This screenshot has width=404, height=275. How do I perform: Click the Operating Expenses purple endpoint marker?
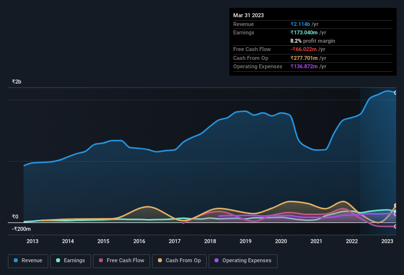pos(396,214)
